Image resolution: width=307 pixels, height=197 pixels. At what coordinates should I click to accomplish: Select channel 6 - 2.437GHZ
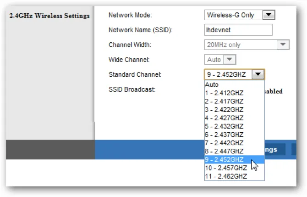pyautogui.click(x=225, y=135)
